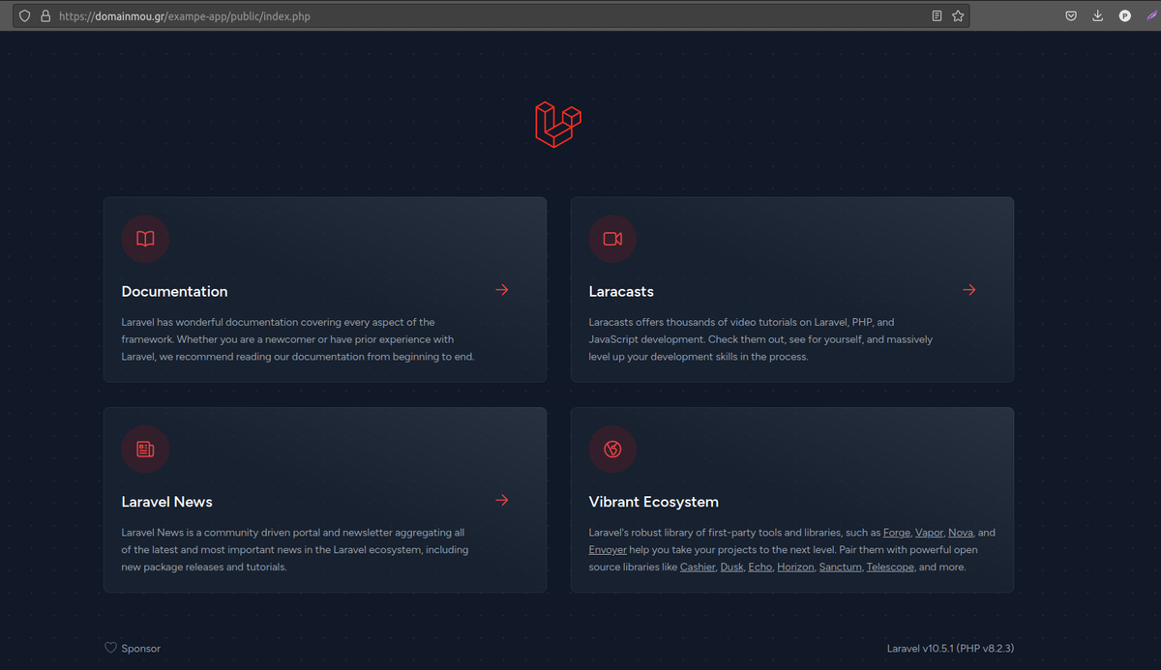
Task: Click the Vibrant Ecosystem heading
Action: tap(653, 502)
